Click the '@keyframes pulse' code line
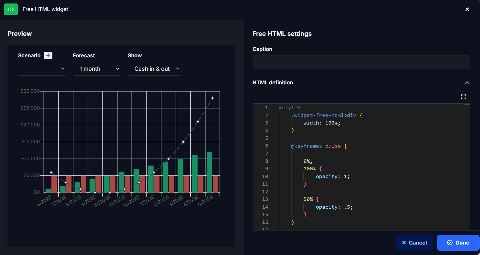The width and height of the screenshot is (480, 255). 319,146
